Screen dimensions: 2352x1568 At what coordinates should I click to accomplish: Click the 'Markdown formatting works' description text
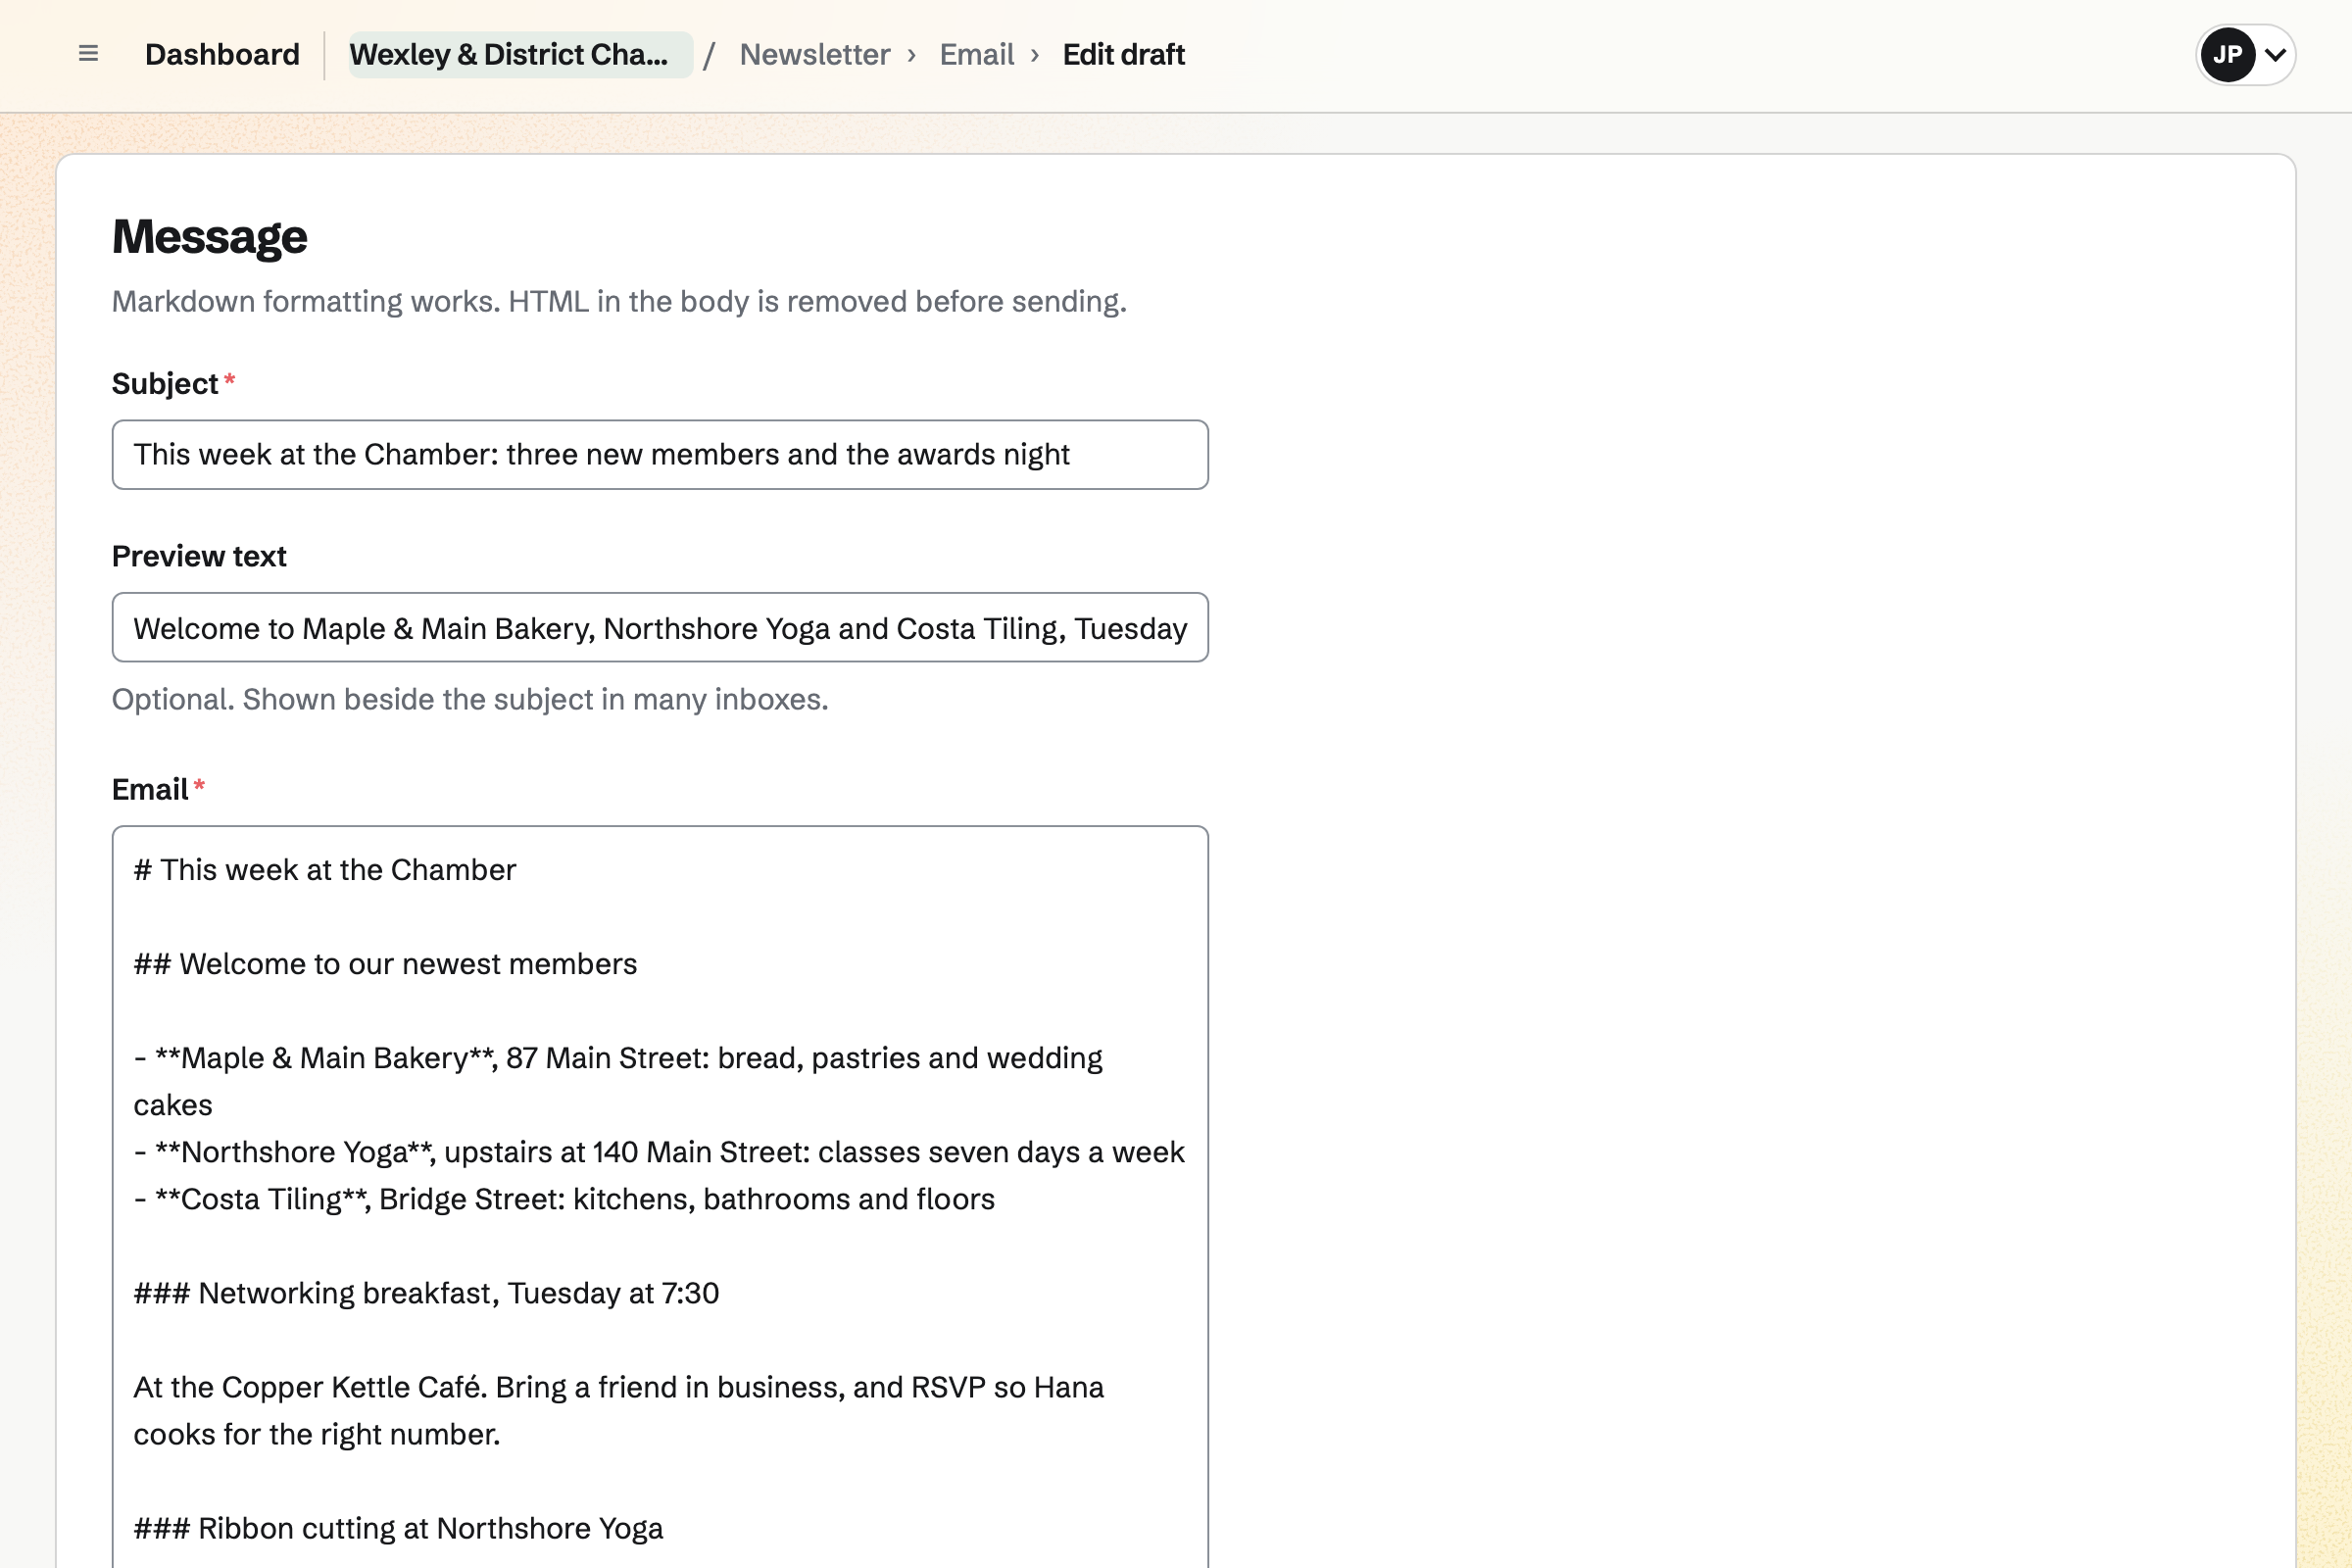(619, 301)
